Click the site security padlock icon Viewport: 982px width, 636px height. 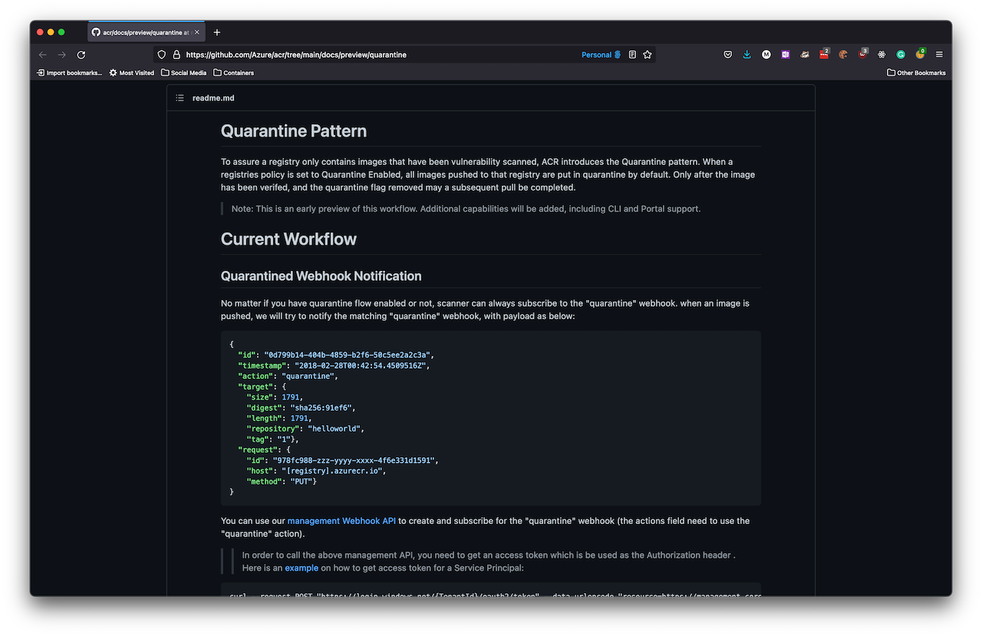(x=176, y=54)
